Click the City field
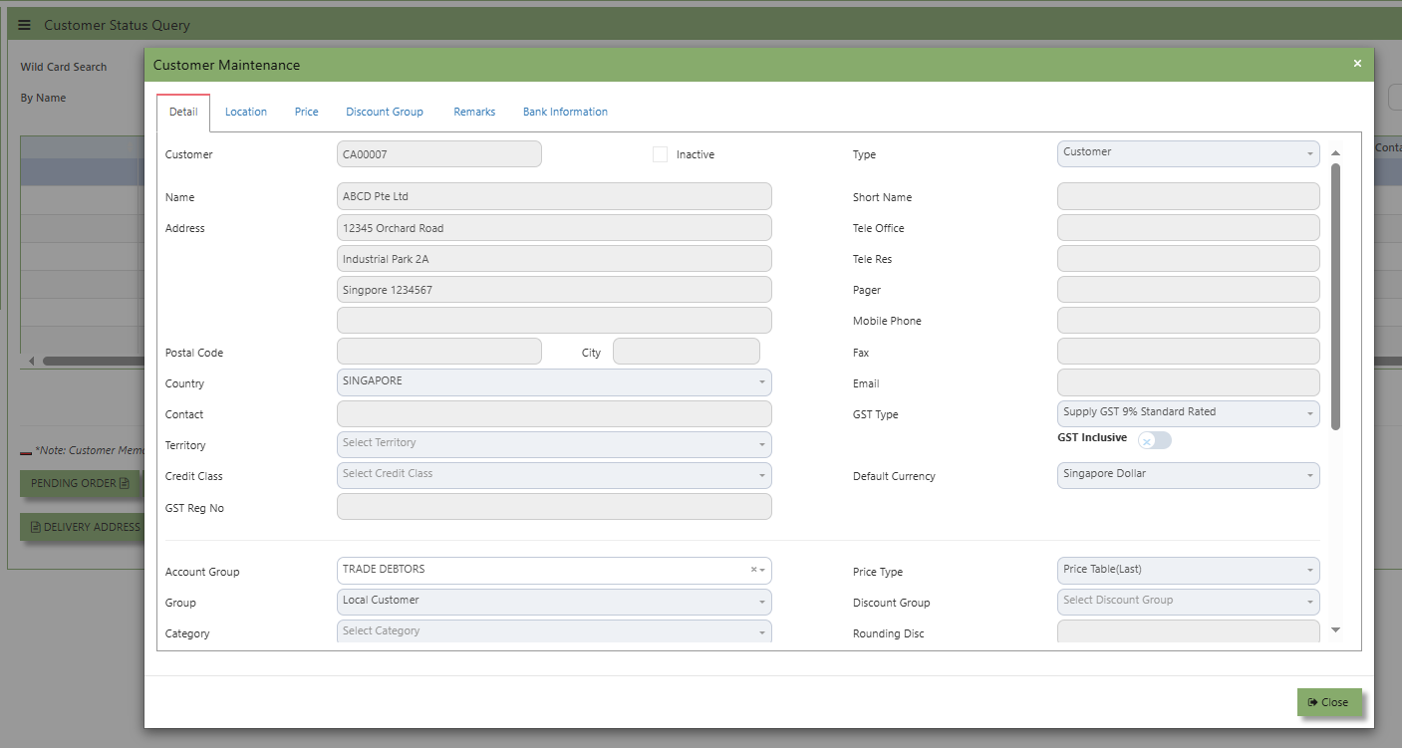This screenshot has height=748, width=1402. click(687, 352)
